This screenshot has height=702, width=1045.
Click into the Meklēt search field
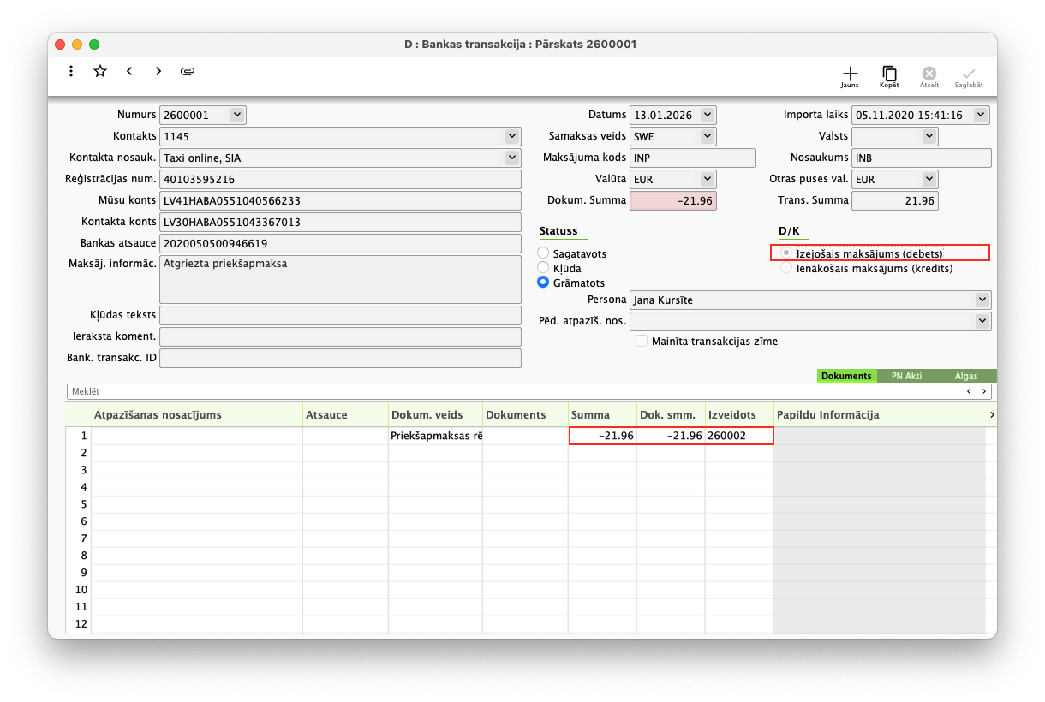pyautogui.click(x=514, y=391)
